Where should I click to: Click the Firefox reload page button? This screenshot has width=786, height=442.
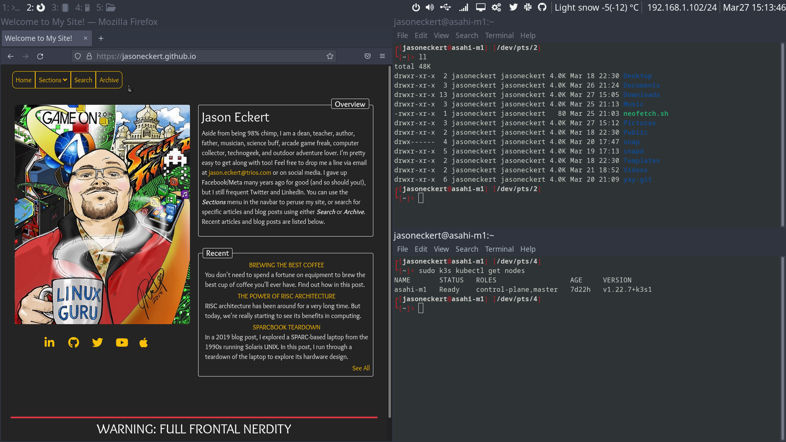pyautogui.click(x=40, y=56)
